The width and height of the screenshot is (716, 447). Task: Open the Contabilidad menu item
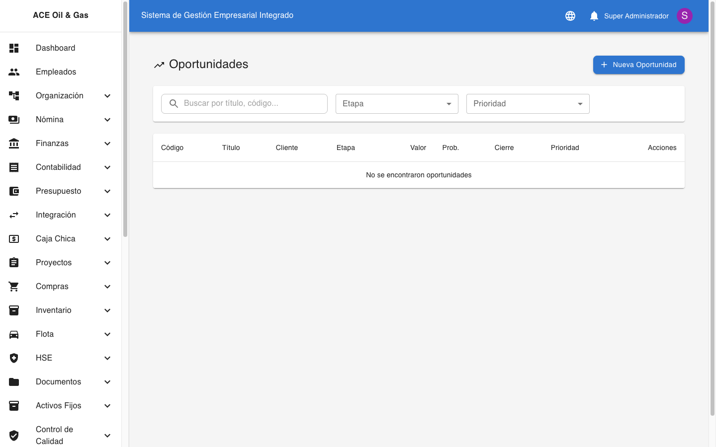coord(58,167)
